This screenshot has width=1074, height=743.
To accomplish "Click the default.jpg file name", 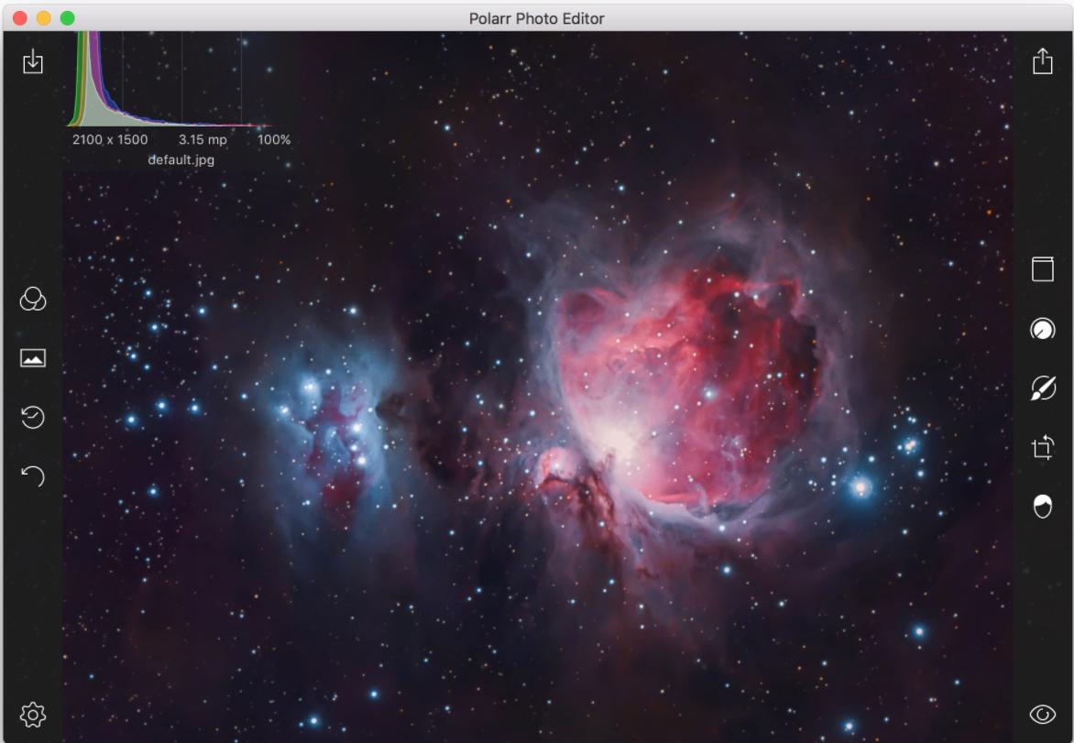I will click(x=181, y=160).
